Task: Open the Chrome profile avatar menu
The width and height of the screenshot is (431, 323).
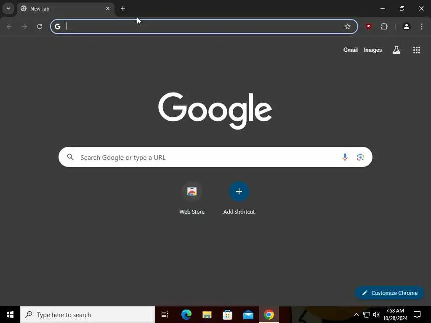Action: tap(407, 26)
